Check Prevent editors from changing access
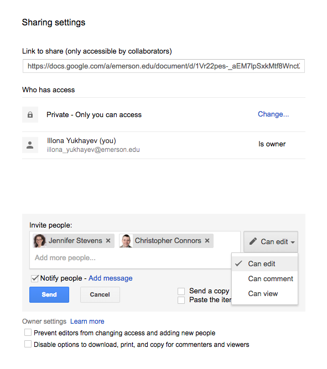Viewport: 327px width, 369px height. 28,333
